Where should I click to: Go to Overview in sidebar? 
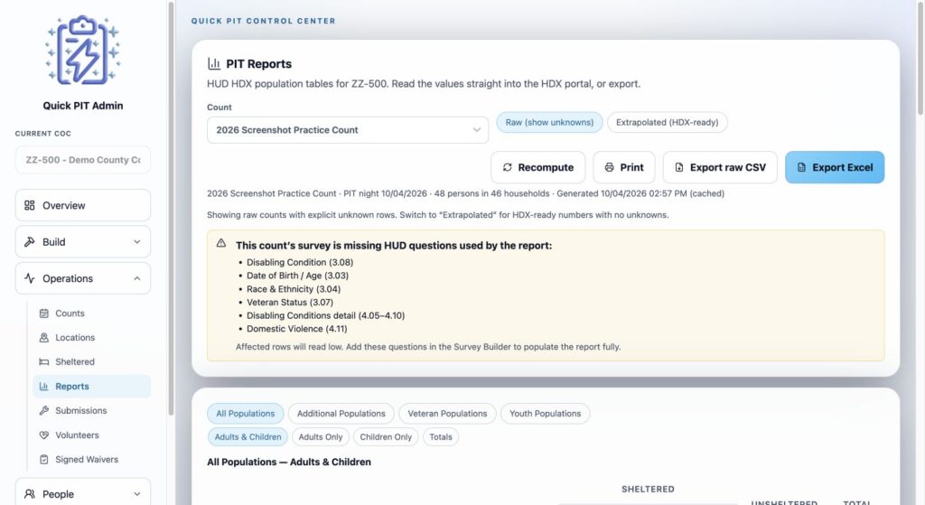pyautogui.click(x=82, y=205)
